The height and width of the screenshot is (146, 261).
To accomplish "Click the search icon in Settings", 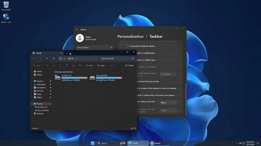I will 111,47.
